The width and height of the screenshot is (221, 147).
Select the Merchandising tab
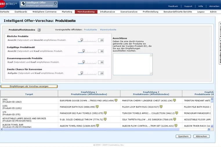click(x=86, y=12)
